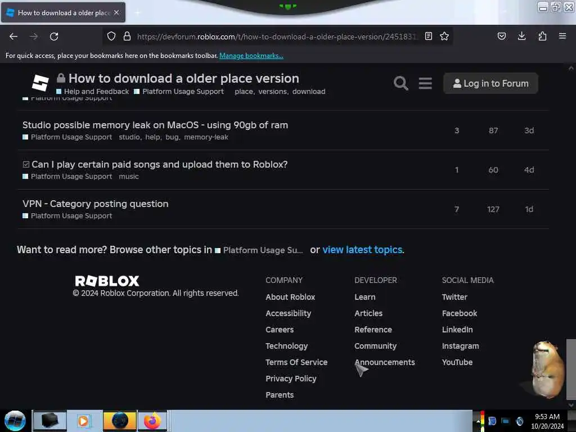Open Announcements developer link
The height and width of the screenshot is (432, 576).
(x=385, y=362)
